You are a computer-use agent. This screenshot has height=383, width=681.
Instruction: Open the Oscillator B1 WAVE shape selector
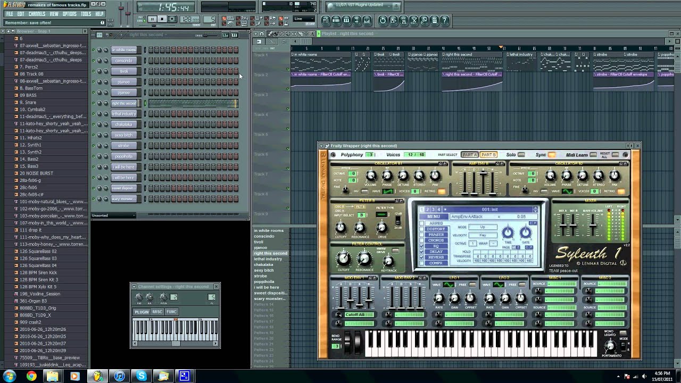pos(387,191)
